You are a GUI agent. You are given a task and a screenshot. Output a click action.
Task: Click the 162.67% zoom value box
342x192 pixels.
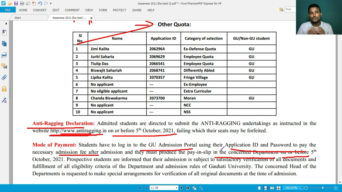(x=291, y=188)
